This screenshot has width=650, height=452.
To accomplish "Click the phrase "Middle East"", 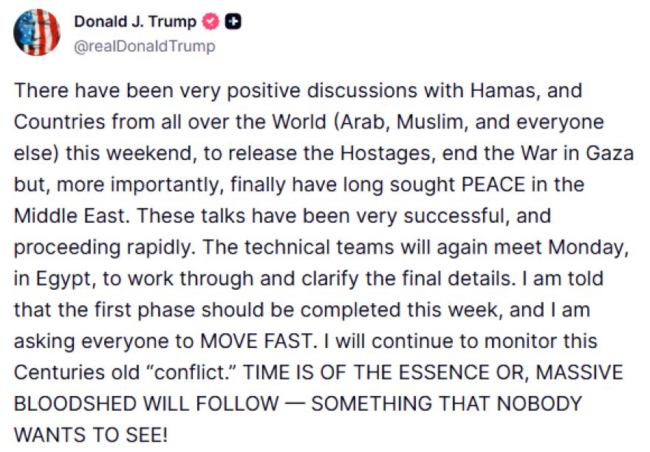I will [x=74, y=216].
